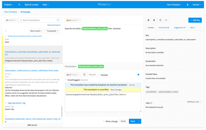Click the PhraseApp logo
The image size is (206, 130).
click(x=105, y=4)
